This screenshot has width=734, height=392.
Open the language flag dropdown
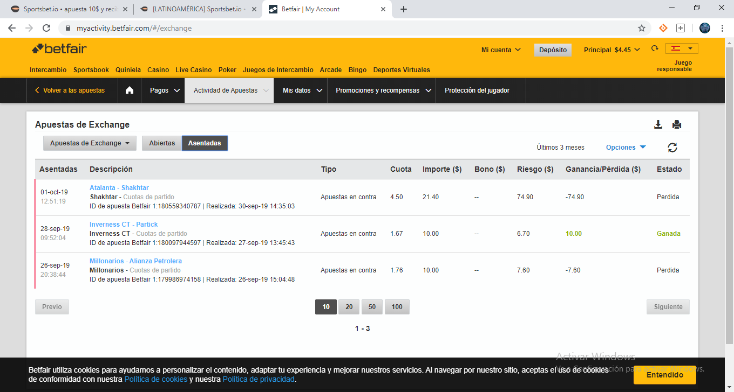pos(682,48)
